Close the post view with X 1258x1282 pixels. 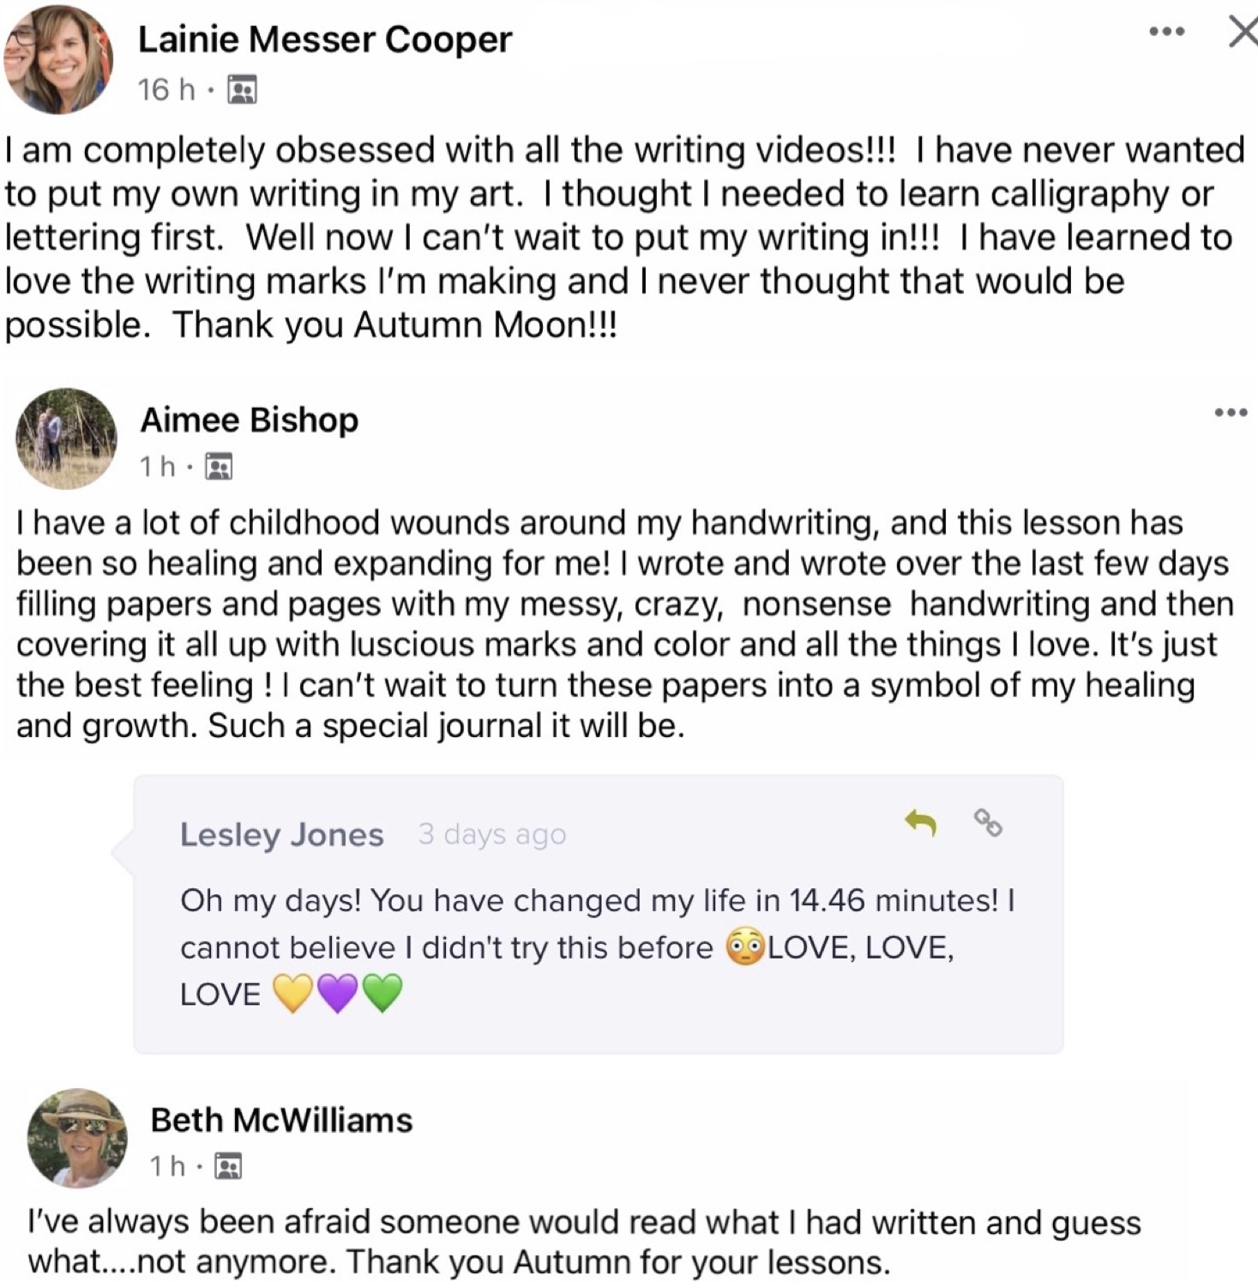[x=1242, y=33]
